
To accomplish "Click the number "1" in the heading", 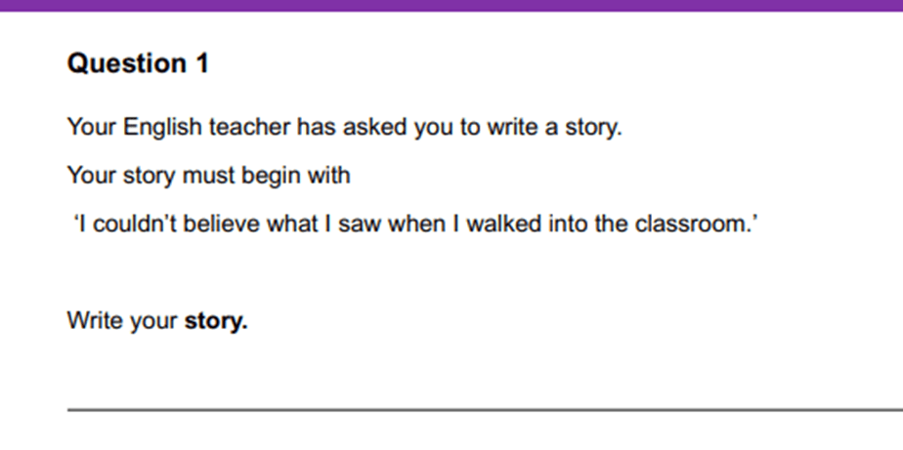I will [202, 64].
